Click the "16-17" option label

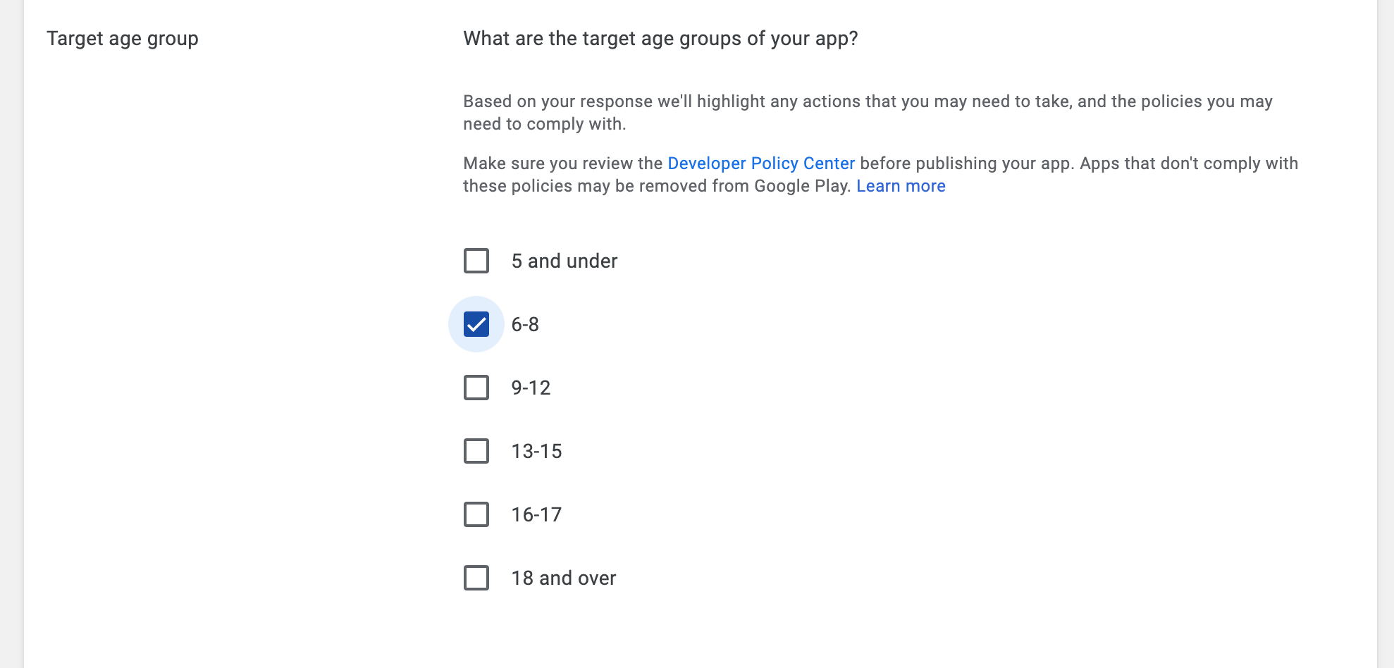(x=536, y=515)
